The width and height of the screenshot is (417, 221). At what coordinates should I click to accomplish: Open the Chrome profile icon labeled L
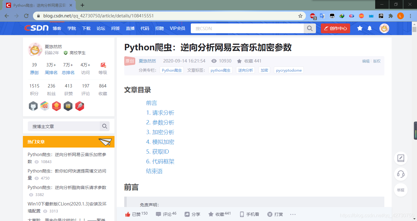401,16
